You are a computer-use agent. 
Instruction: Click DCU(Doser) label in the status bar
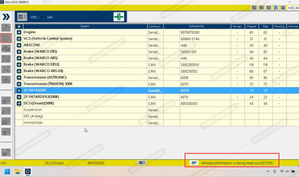pos(55,163)
